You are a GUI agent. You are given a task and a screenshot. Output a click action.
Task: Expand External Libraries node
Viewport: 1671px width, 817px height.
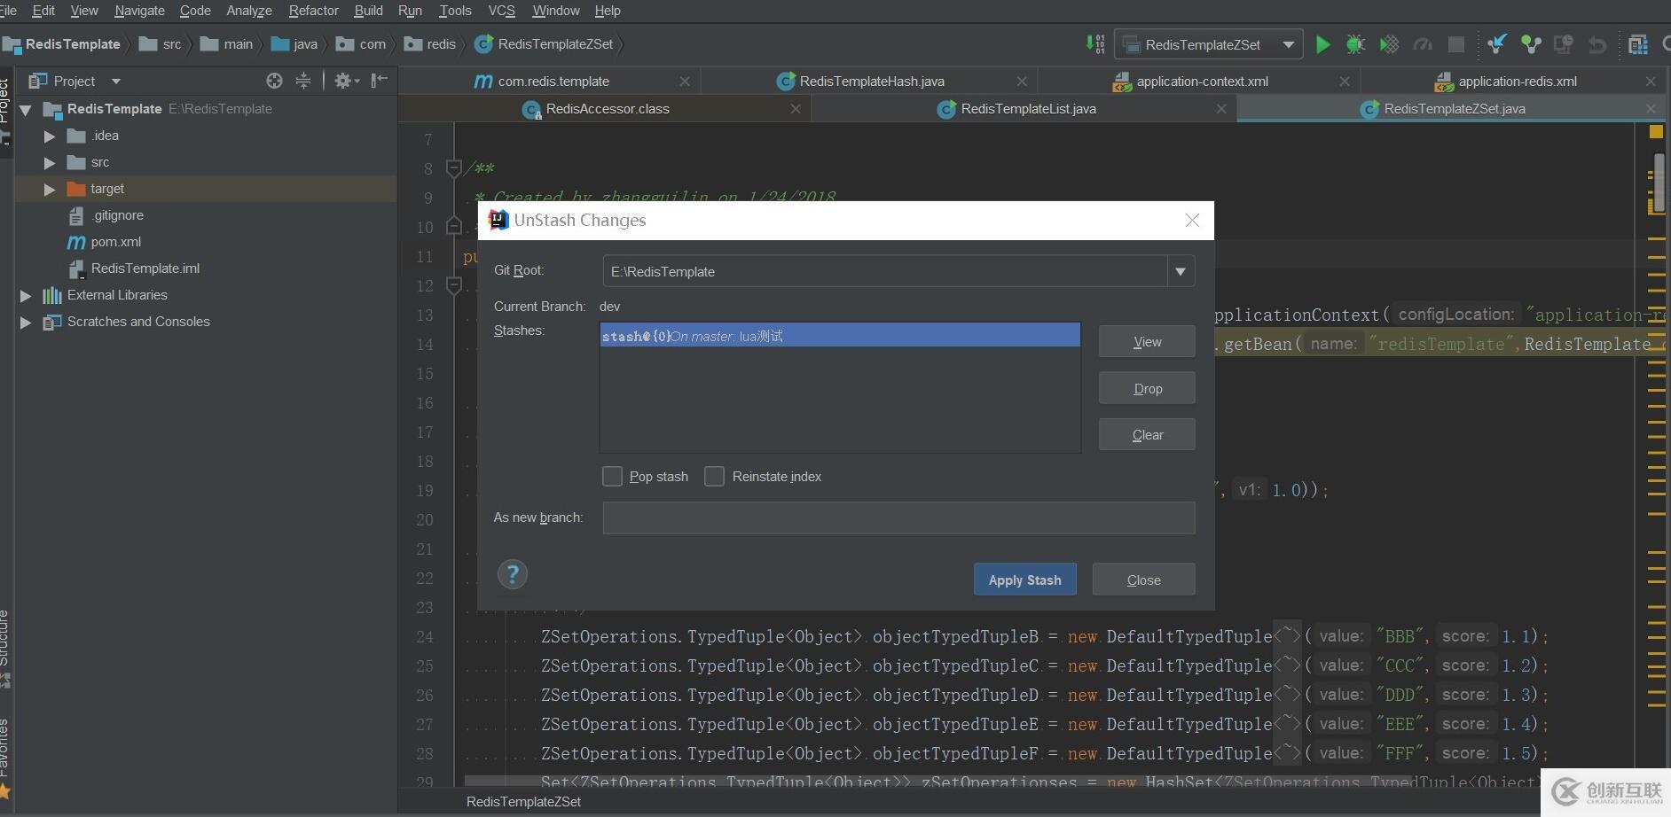[26, 296]
